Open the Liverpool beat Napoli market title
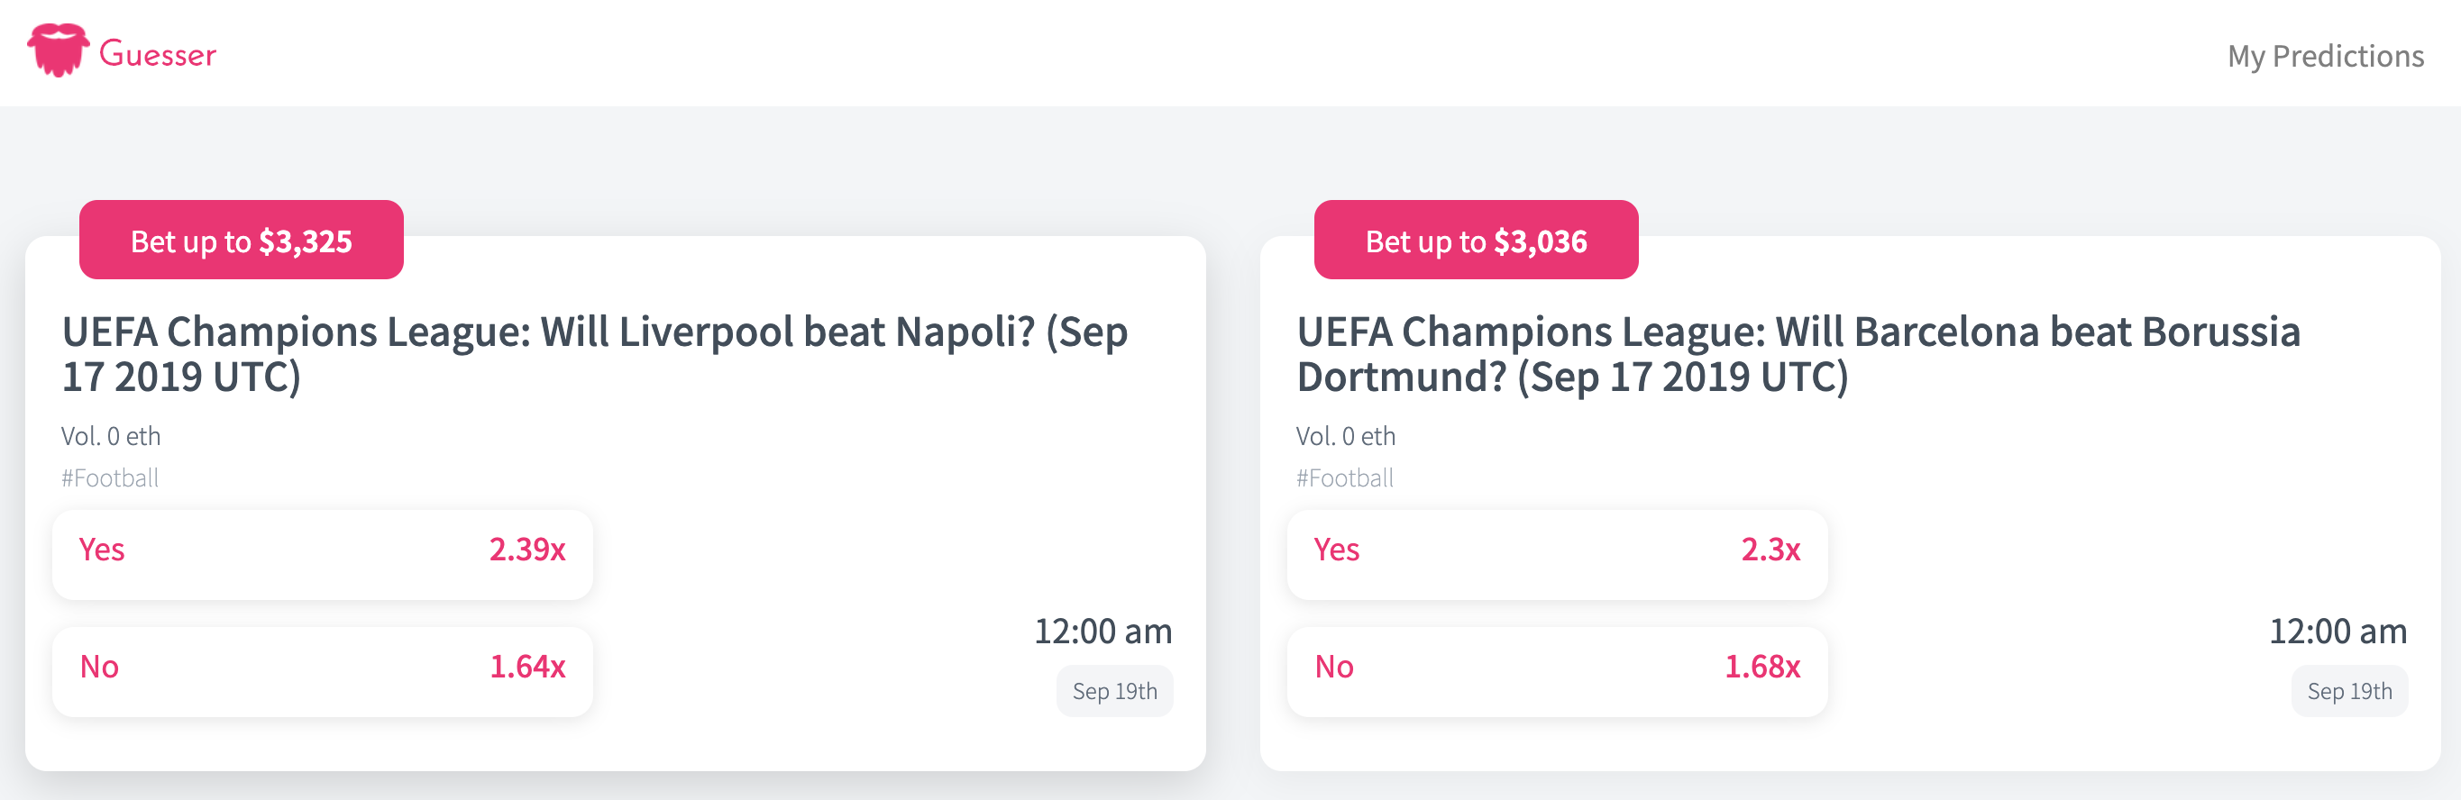The width and height of the screenshot is (2461, 800). pos(595,354)
